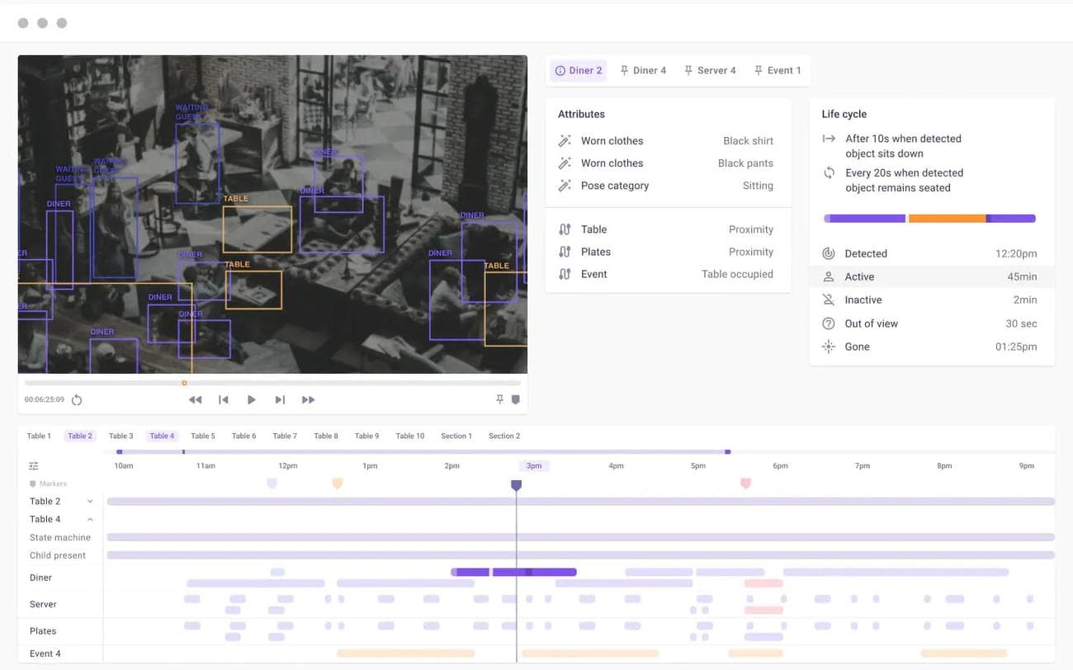
Task: Switch to the Diner 4 tab
Action: click(643, 71)
